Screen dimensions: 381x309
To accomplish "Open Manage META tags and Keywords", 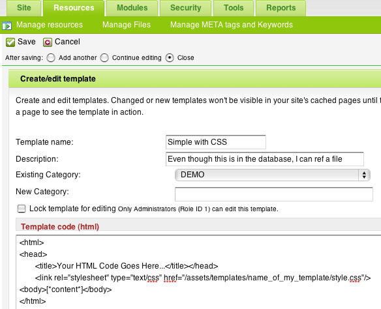I will [232, 25].
